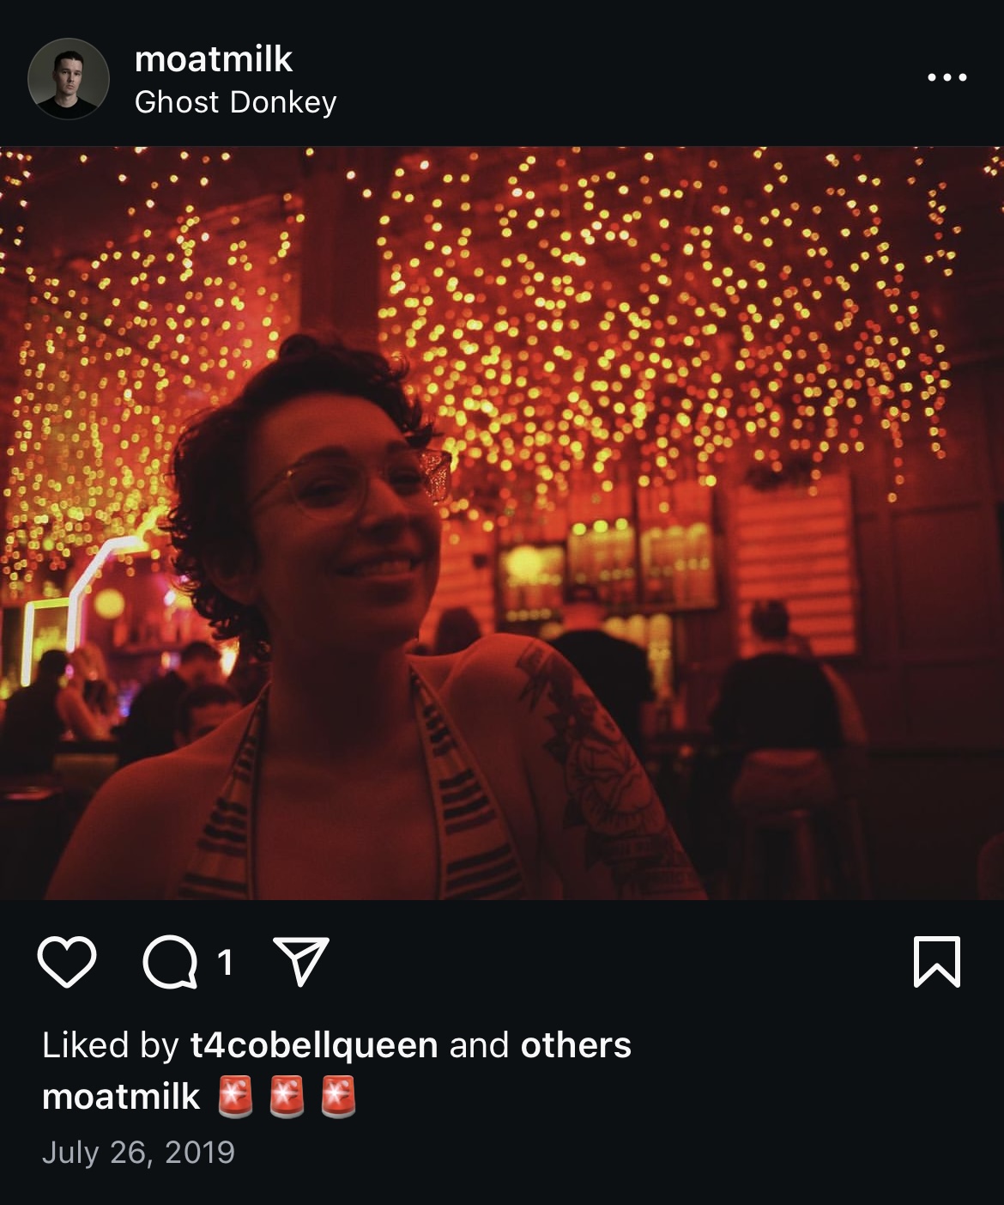Screen dimensions: 1004x1205
Task: Open the moatmilk profile picture
Action: (69, 78)
